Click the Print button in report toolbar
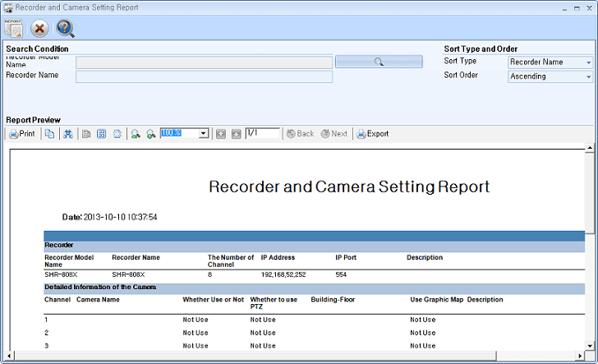Screen dimensions: 598x364 click(x=21, y=134)
